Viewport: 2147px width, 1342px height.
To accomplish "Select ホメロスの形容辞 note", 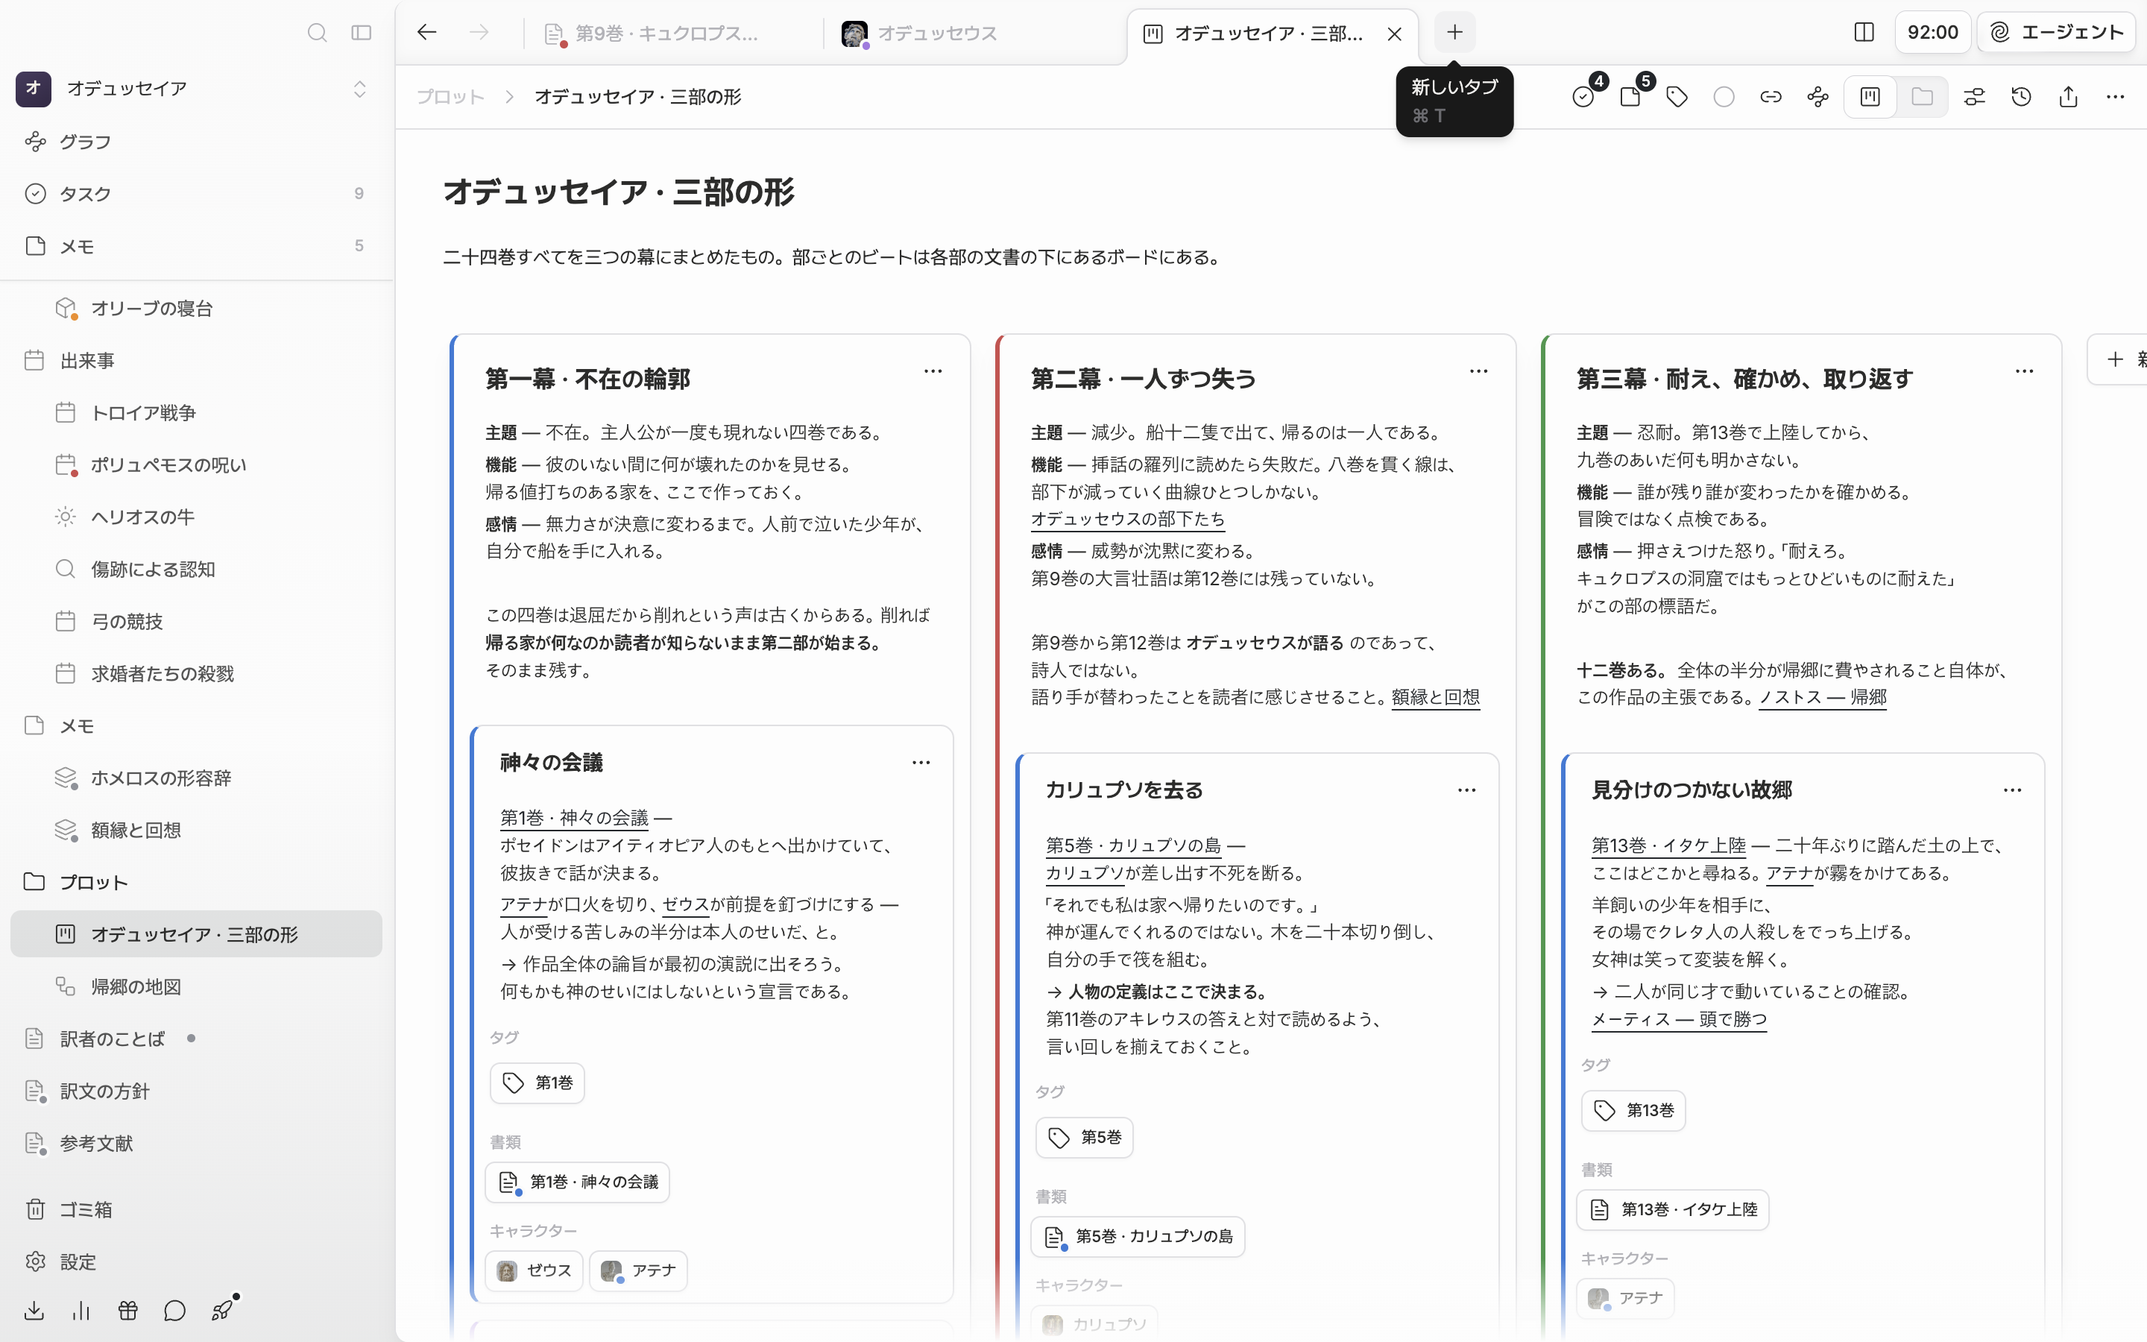I will click(x=196, y=778).
